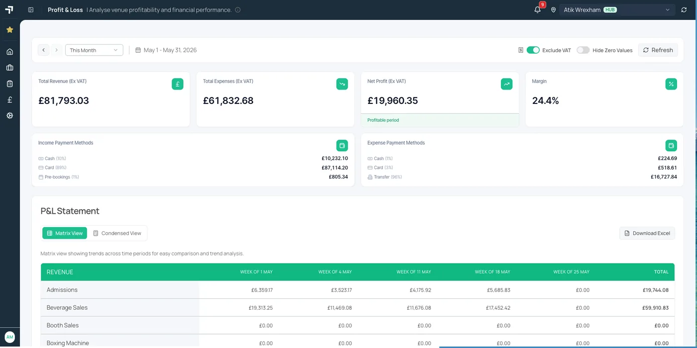Open Favourites star in sidebar
This screenshot has width=697, height=348.
9,30
